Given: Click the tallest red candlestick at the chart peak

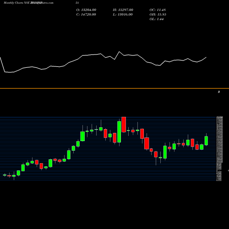Looking at the screenshot, I should tap(124, 125).
